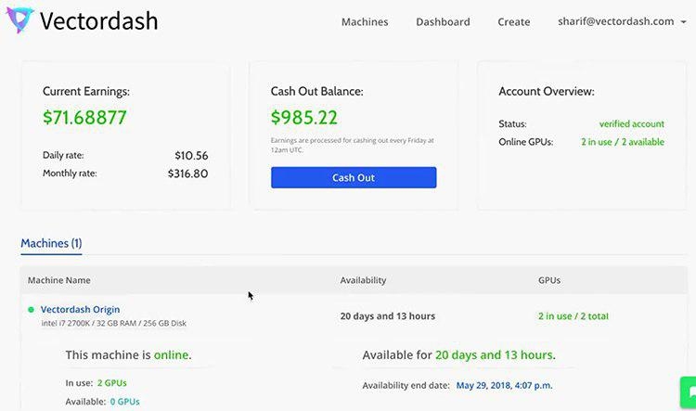Open the green chat widget icon

click(x=689, y=392)
